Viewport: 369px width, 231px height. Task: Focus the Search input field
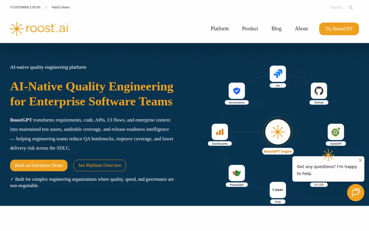[x=338, y=7]
